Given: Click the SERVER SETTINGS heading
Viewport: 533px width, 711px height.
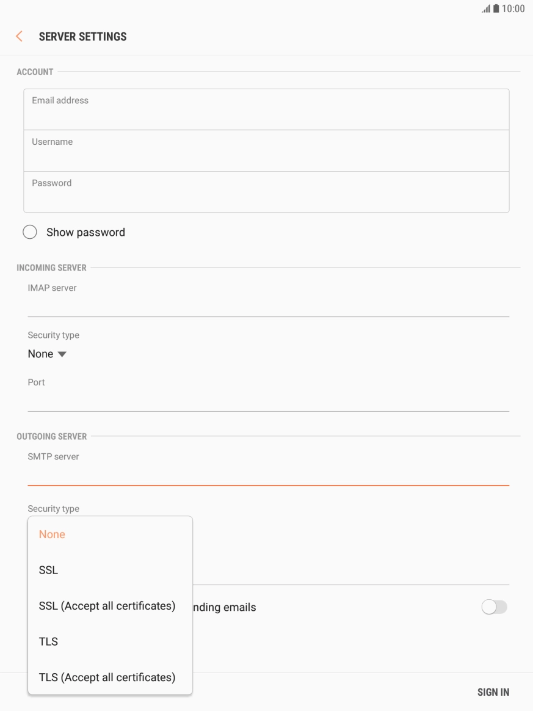Looking at the screenshot, I should click(82, 36).
